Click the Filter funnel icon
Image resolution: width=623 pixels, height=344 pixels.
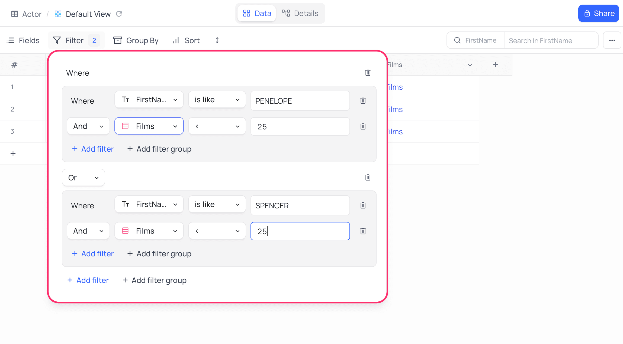(57, 40)
